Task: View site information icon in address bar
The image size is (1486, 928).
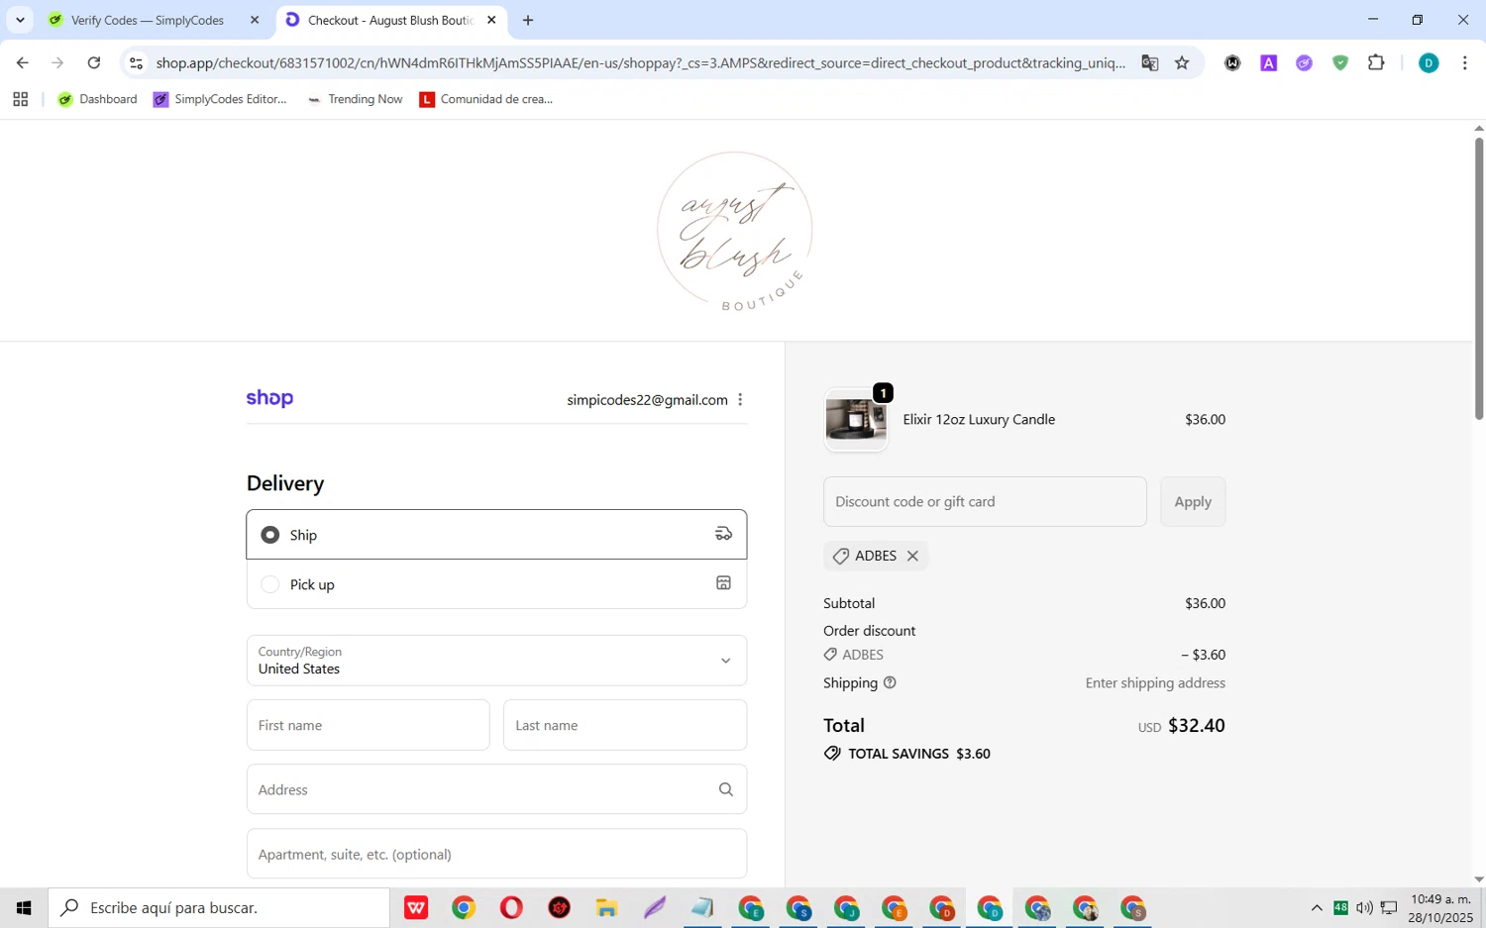Action: pos(137,62)
